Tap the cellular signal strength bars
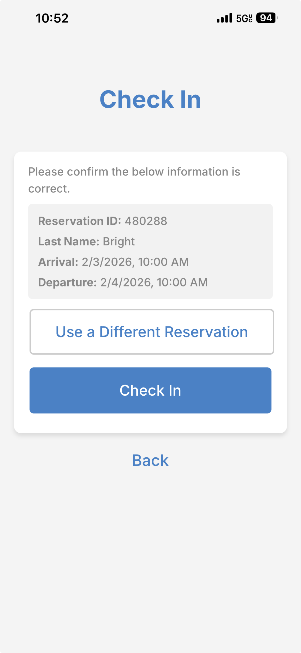Viewport: 301px width, 653px height. coord(224,18)
